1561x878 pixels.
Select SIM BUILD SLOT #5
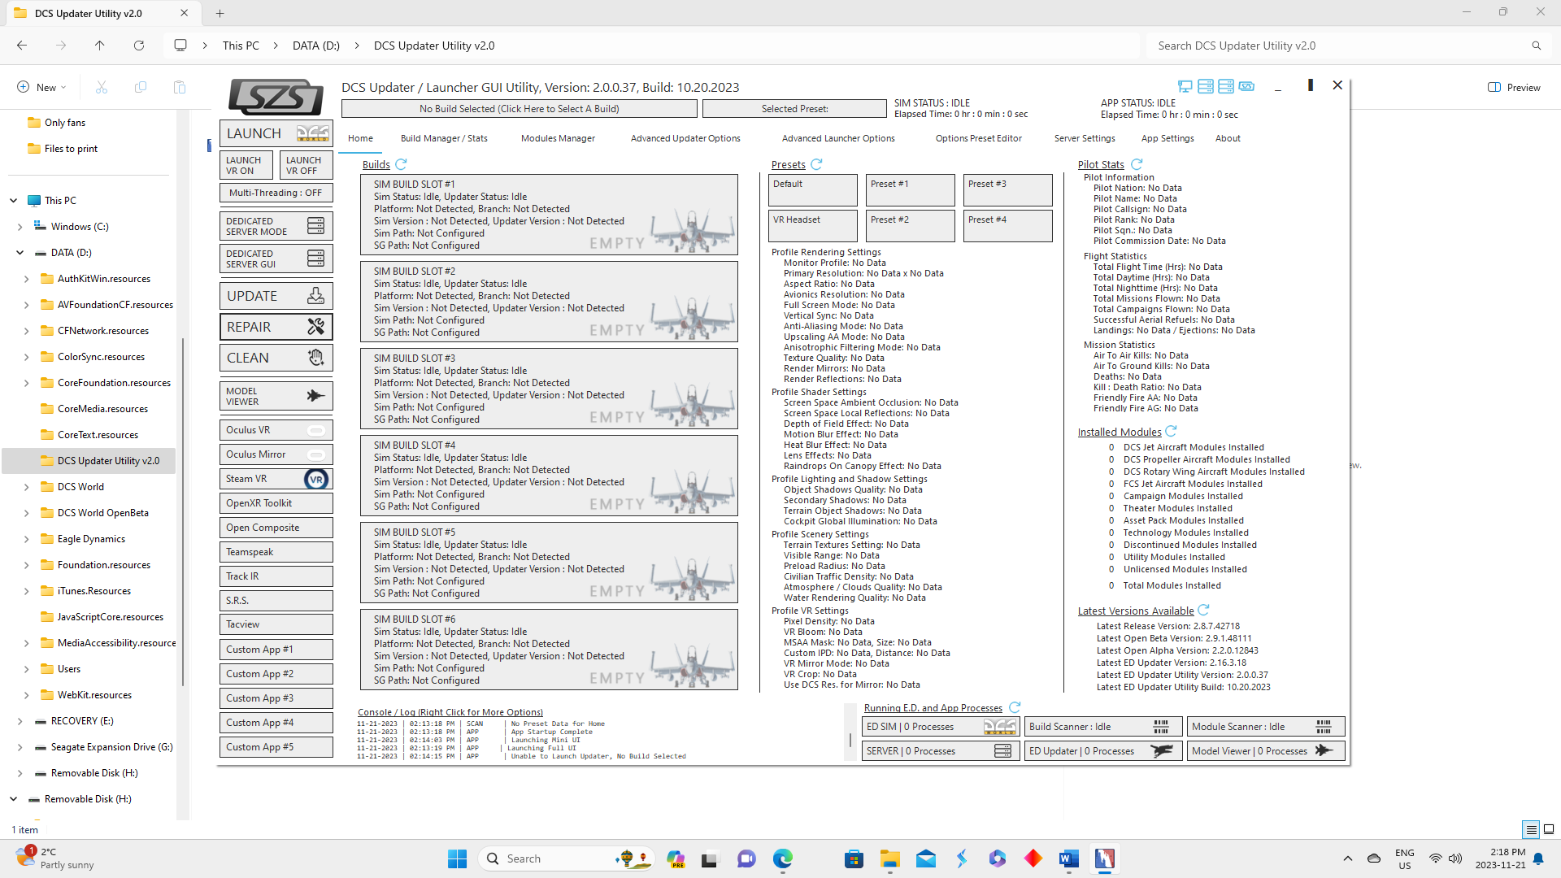549,563
